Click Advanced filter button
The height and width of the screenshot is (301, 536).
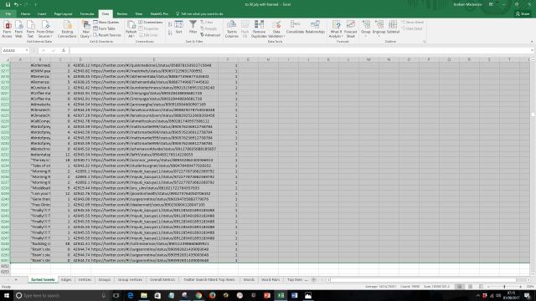[x=210, y=35]
